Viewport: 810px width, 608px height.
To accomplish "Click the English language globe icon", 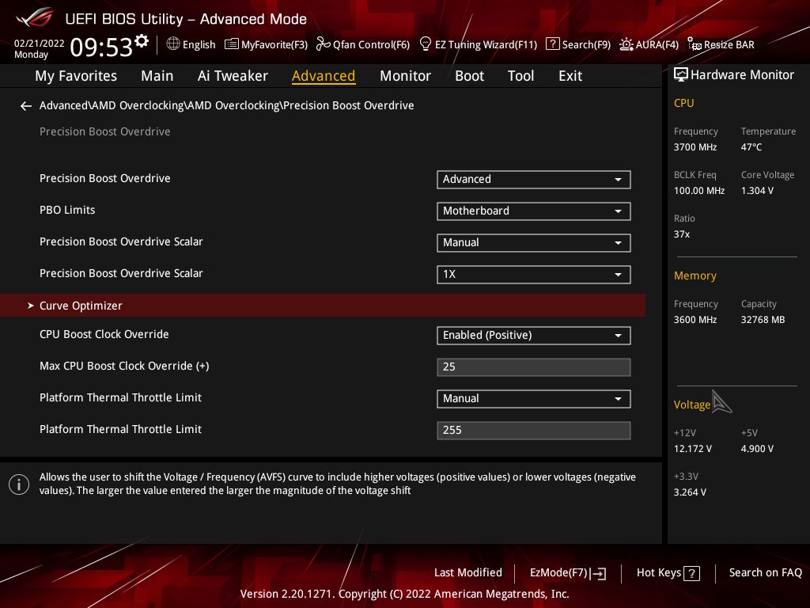I will coord(173,44).
